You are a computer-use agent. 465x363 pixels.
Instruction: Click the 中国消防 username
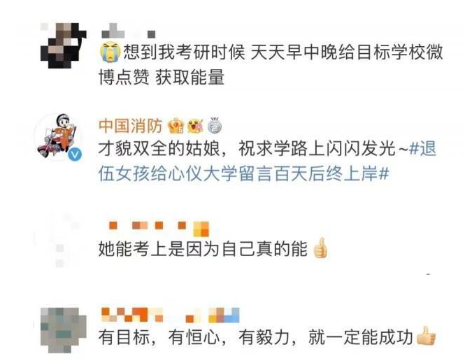(131, 126)
